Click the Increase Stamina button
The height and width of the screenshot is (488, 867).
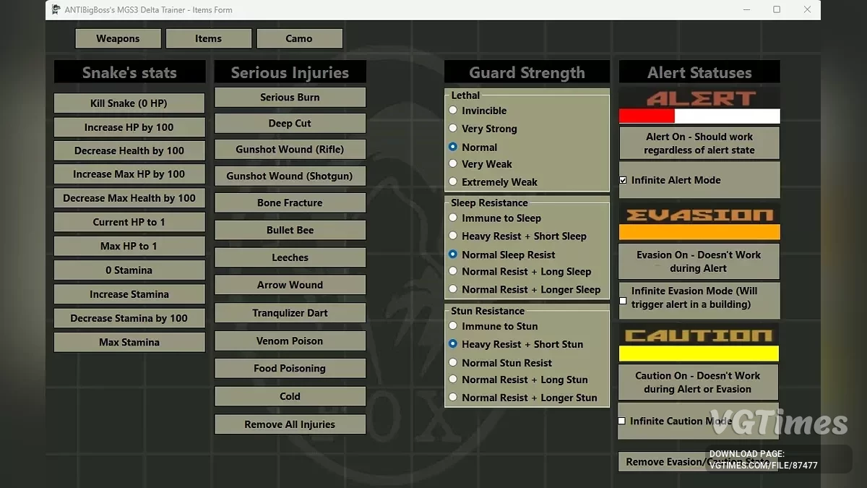(x=129, y=294)
